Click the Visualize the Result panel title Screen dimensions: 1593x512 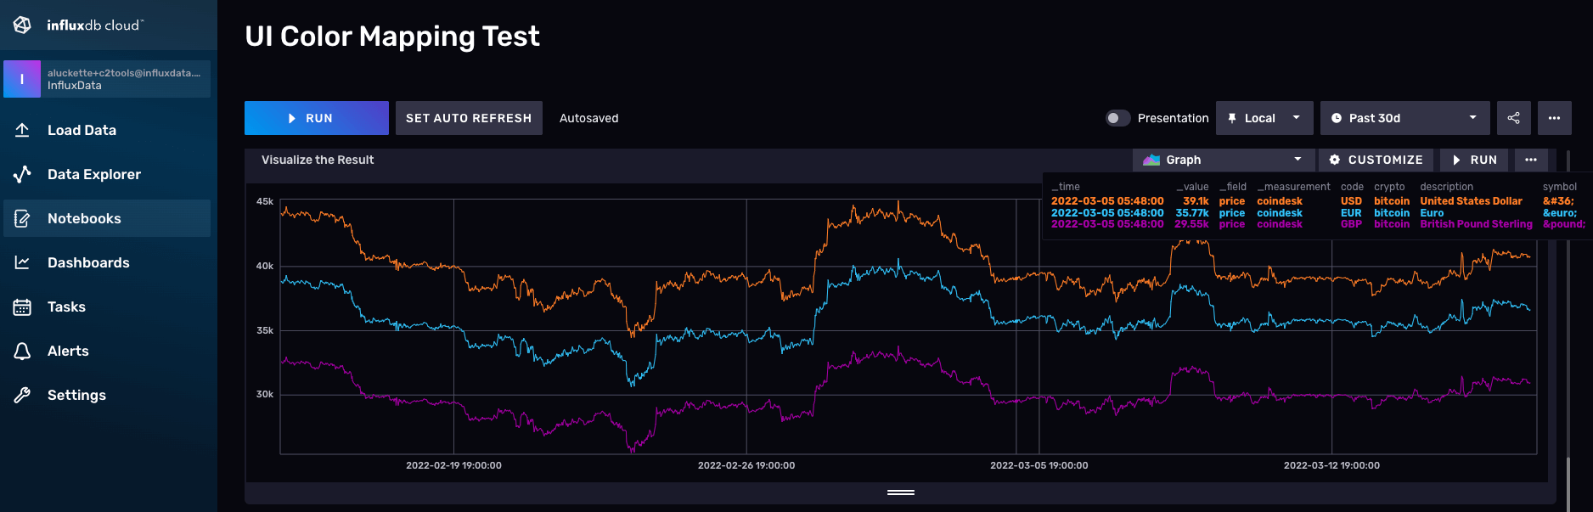pos(318,160)
